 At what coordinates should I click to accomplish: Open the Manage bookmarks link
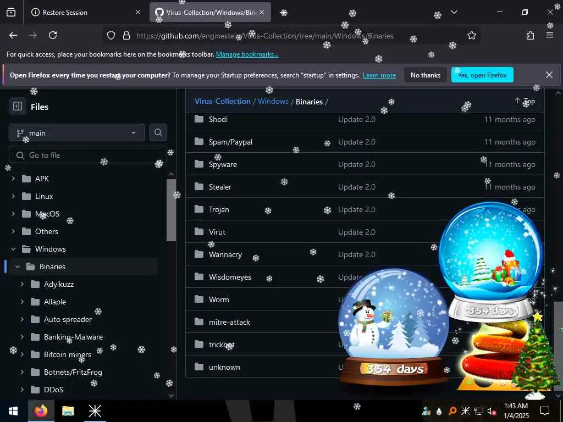247,54
